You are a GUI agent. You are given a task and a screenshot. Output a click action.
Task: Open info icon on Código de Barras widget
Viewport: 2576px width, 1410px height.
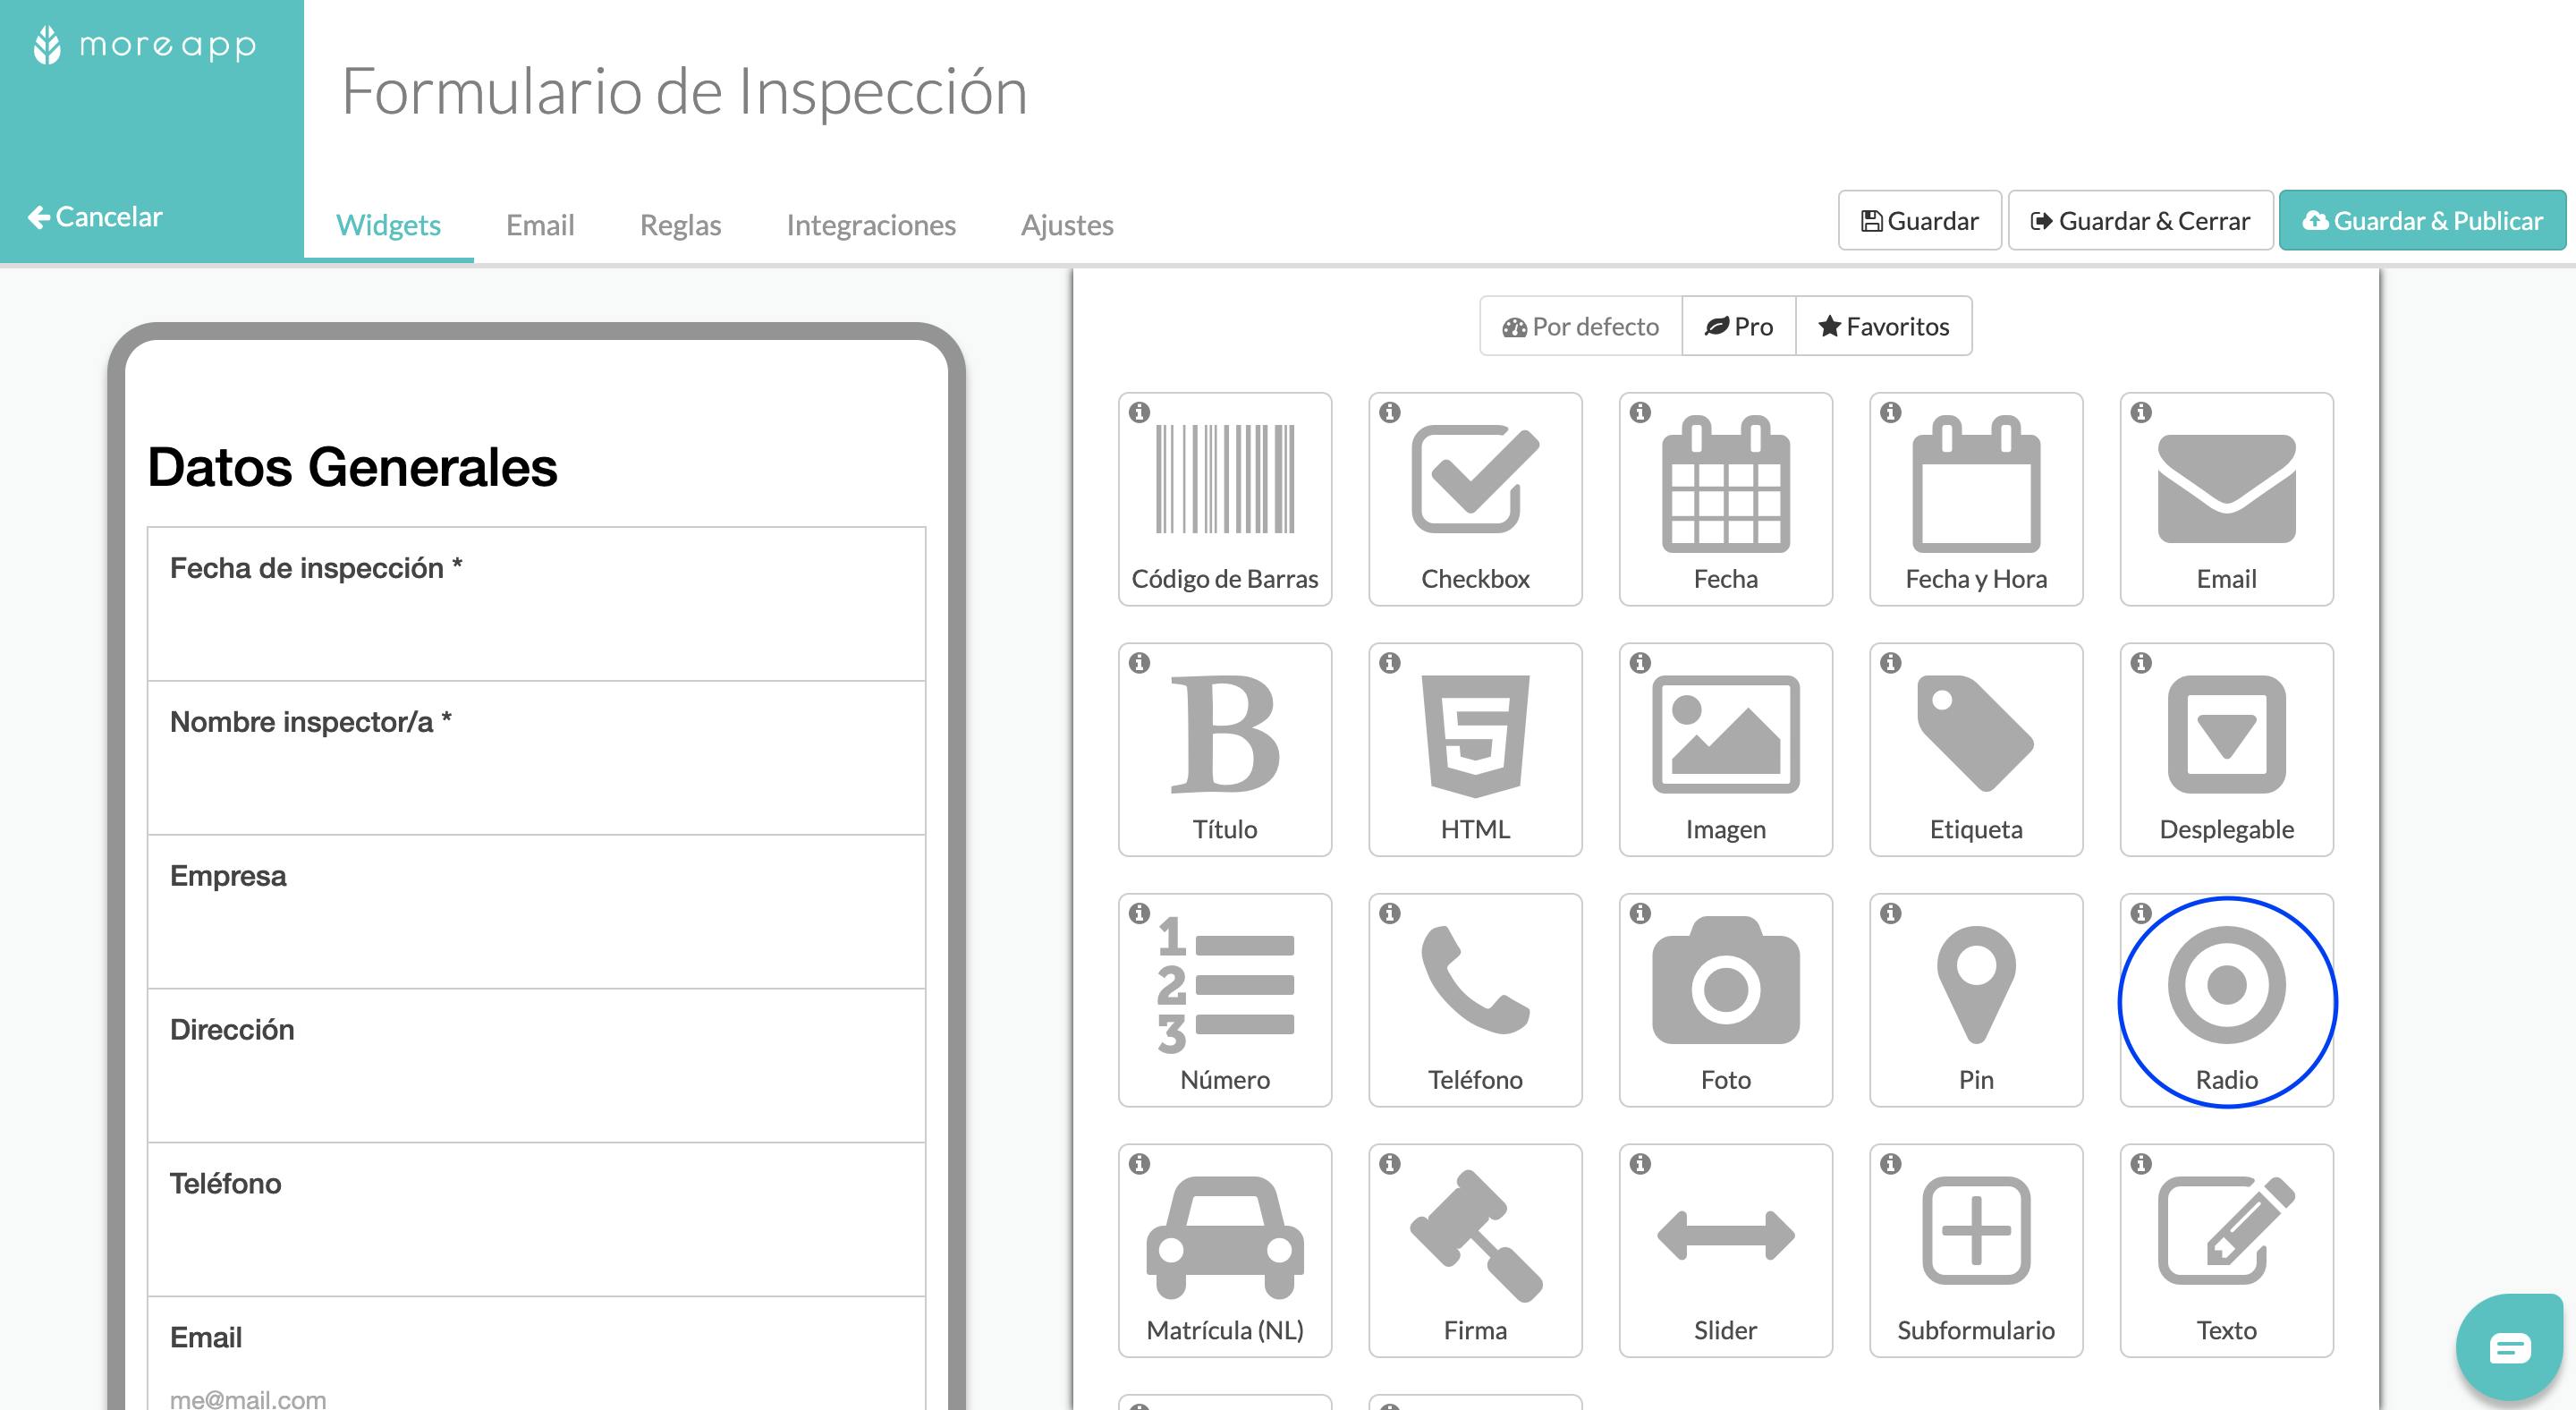(x=1140, y=412)
